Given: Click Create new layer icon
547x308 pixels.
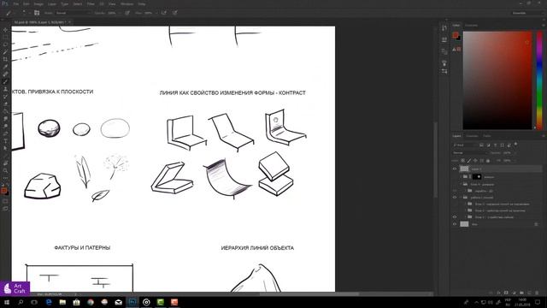Looking at the screenshot, I should click(x=529, y=293).
